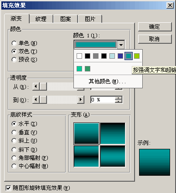Click left arrow of 从(R) transparency slider
This screenshot has width=176, height=193.
coord(36,86)
